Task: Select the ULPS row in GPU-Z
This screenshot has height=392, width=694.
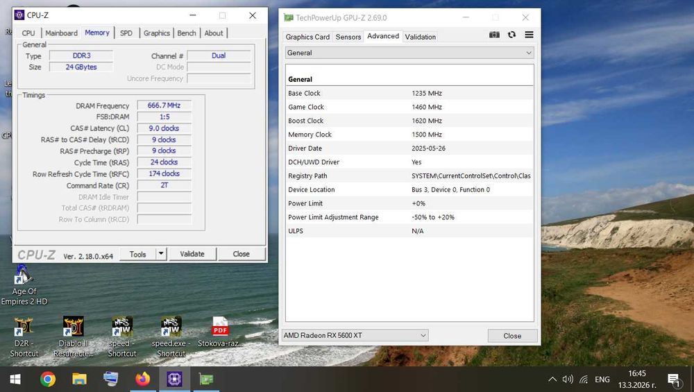Action: click(409, 230)
